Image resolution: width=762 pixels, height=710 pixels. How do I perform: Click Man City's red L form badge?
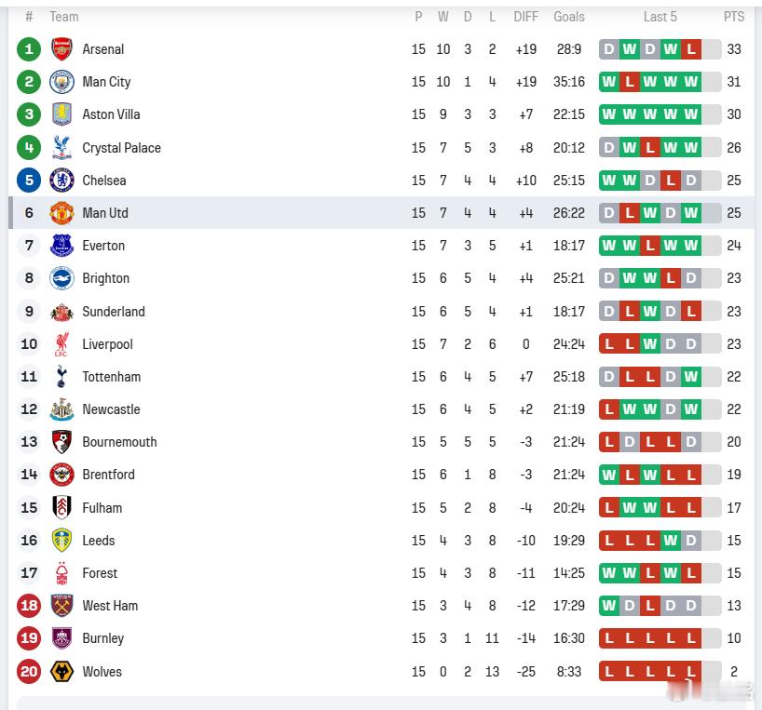tap(630, 82)
